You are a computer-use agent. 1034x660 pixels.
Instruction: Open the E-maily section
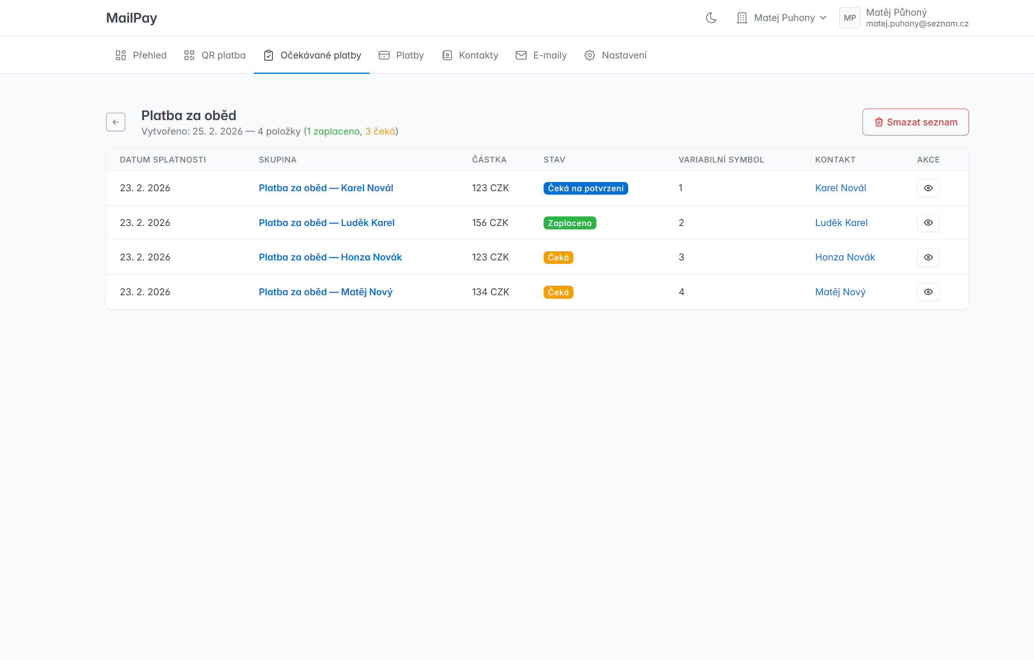pyautogui.click(x=541, y=55)
